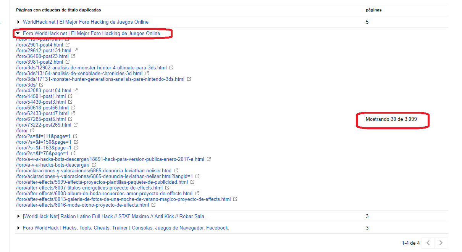
Task: Open 'Foro WorldHack.net | El Mejor Foro' title link
Action: click(91, 34)
